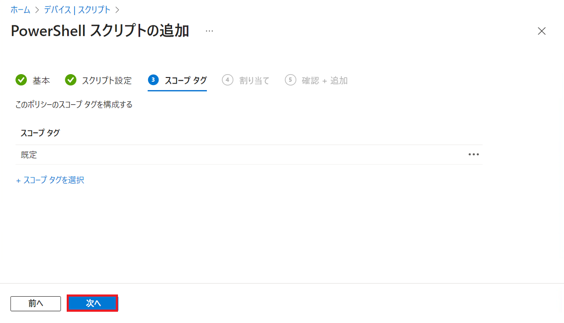Open ellipsis menu for 既定 scope tag
The image size is (564, 323).
pyautogui.click(x=474, y=154)
